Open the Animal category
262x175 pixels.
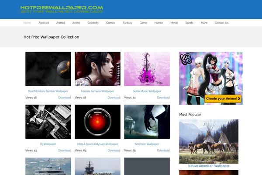(x=61, y=23)
